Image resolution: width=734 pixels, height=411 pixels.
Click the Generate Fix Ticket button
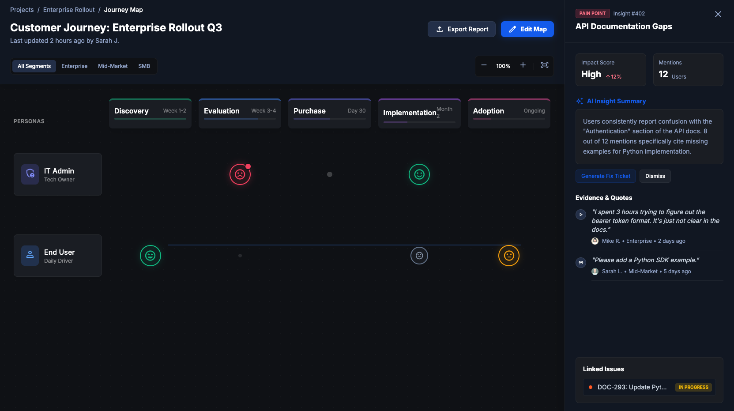click(x=605, y=176)
